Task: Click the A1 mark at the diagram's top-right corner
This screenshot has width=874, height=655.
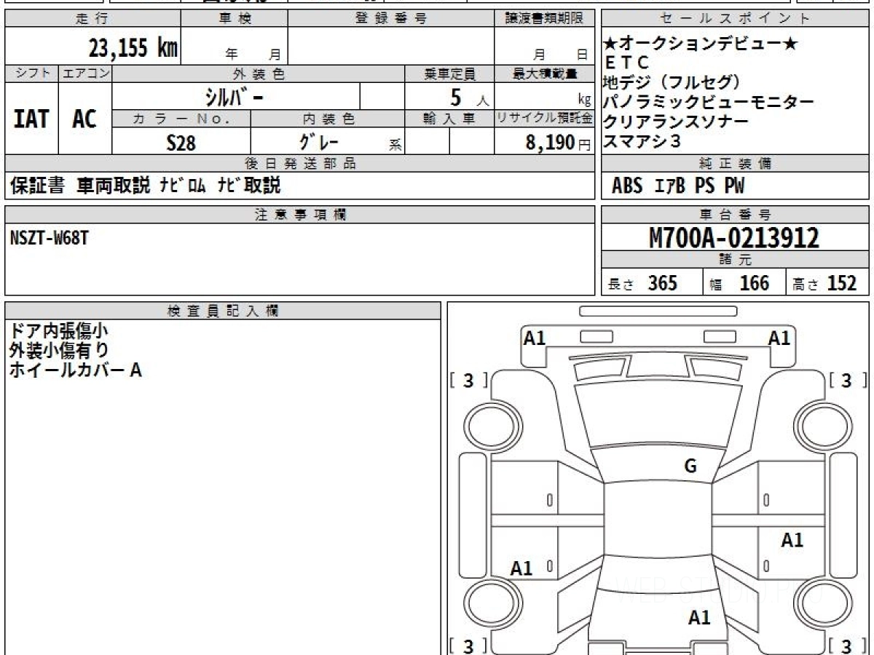Action: 779,338
